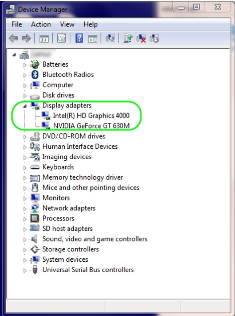235x316 pixels.
Task: Click the Device Manager title bar icon
Action: (x=10, y=9)
